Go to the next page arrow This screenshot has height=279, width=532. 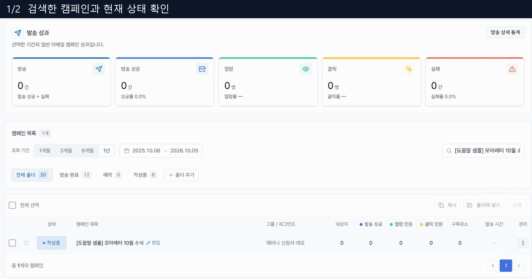[x=519, y=266]
